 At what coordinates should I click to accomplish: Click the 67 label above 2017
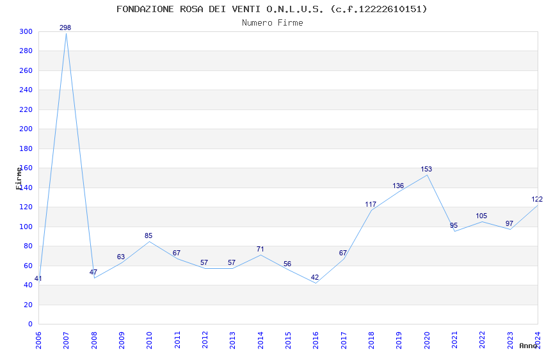(343, 253)
